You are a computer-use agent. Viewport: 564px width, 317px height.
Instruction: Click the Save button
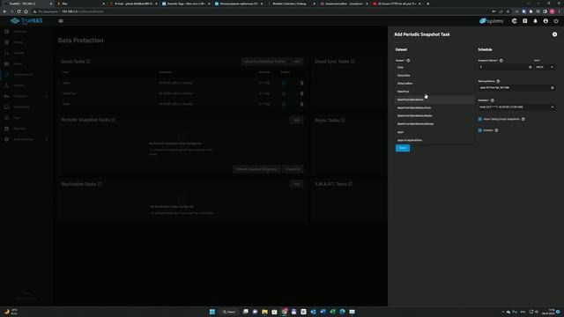403,148
